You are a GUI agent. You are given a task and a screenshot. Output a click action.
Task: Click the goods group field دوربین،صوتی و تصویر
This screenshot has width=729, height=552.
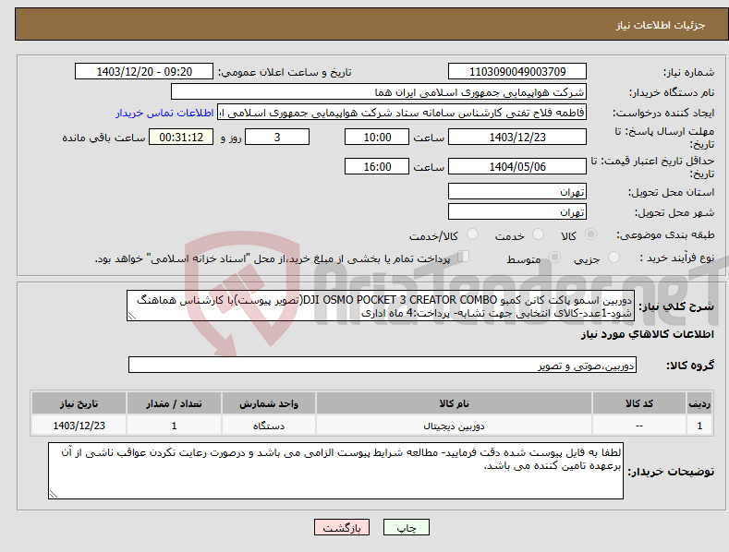pos(383,366)
